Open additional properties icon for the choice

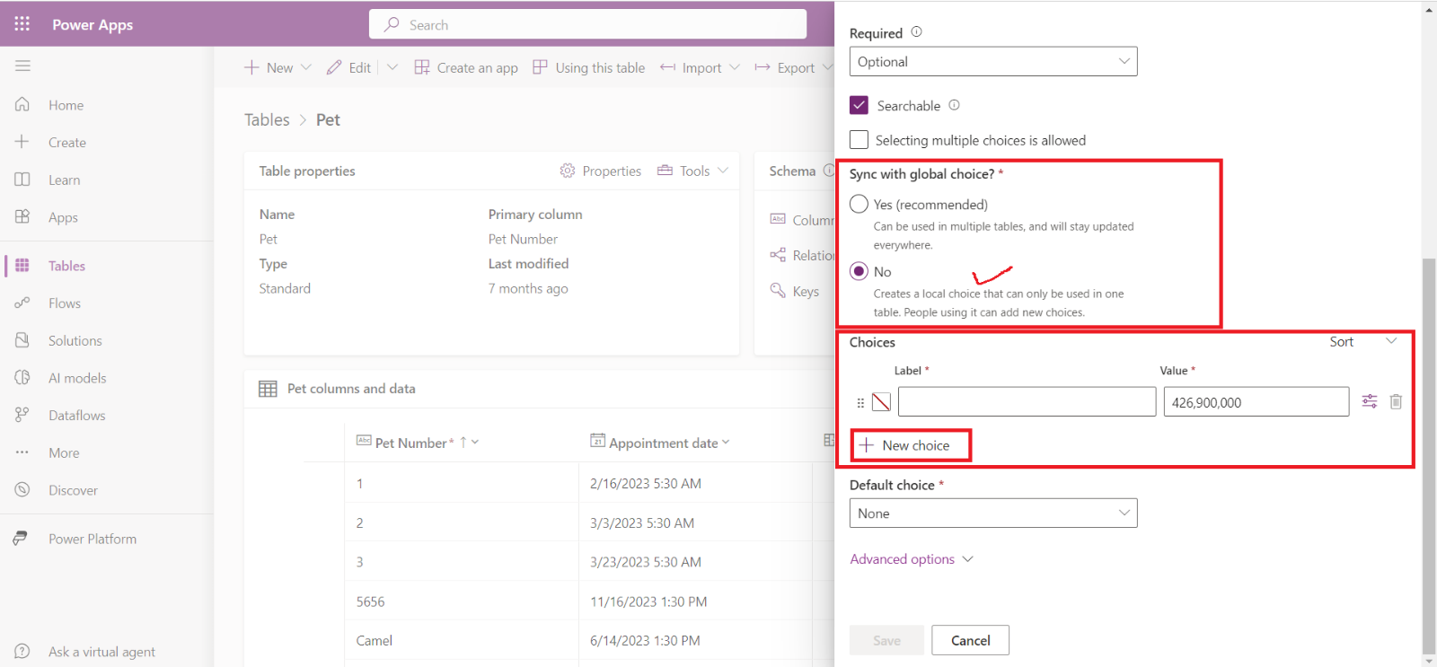1369,402
